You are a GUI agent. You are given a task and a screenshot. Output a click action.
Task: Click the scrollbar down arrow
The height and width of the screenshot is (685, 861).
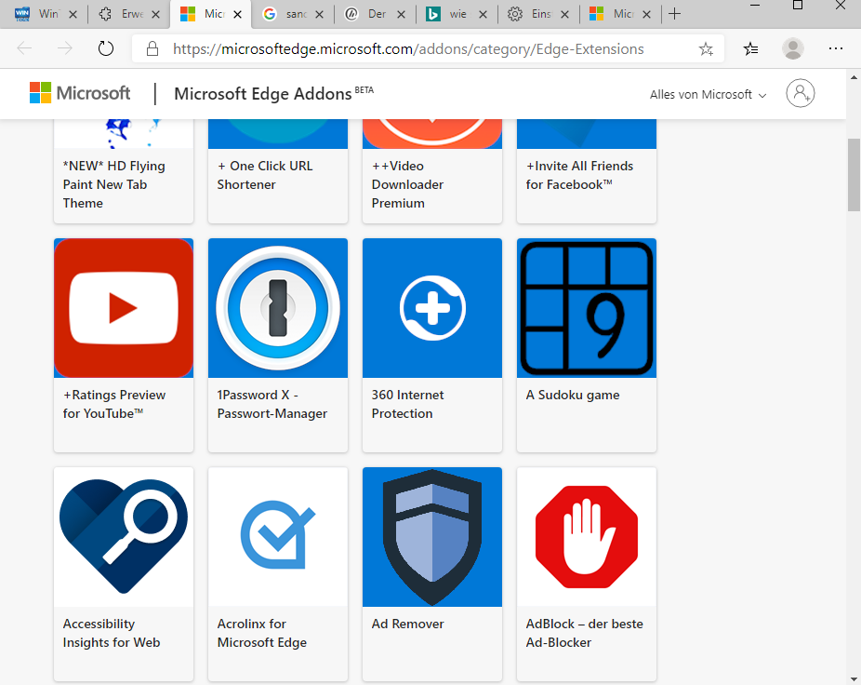(854, 678)
